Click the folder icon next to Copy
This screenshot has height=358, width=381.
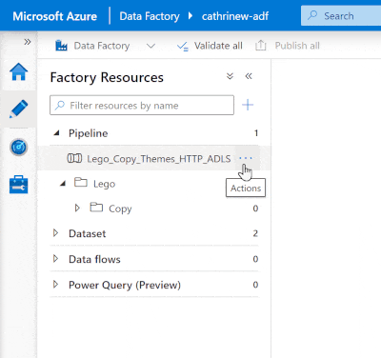coord(96,207)
